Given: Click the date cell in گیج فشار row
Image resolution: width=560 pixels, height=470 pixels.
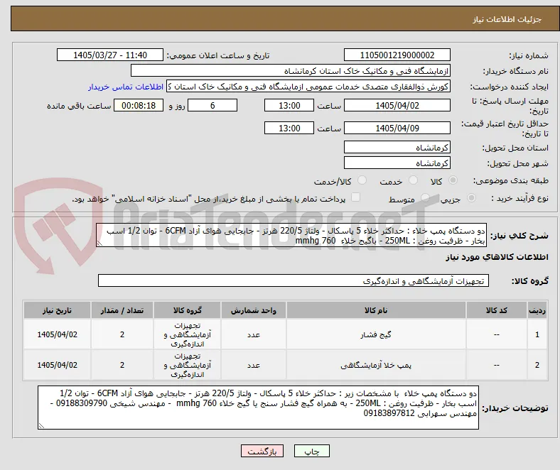Looking at the screenshot, I should point(57,334).
